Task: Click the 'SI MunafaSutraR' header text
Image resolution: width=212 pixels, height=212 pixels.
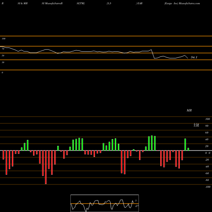Action: coord(52,3)
